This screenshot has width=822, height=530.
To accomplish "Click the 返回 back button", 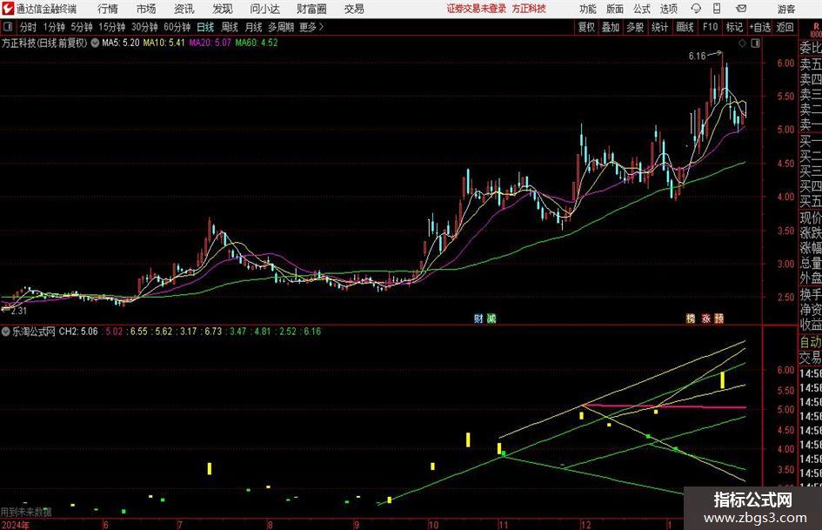I will pyautogui.click(x=785, y=27).
